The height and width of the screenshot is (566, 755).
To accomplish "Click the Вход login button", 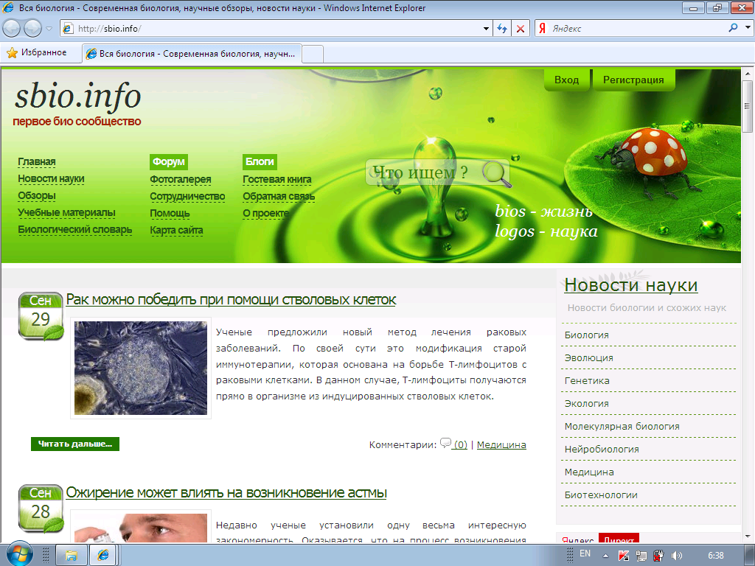I will tap(567, 80).
